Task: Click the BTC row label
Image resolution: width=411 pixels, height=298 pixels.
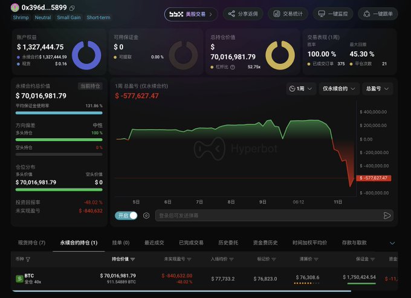Action: [29, 276]
